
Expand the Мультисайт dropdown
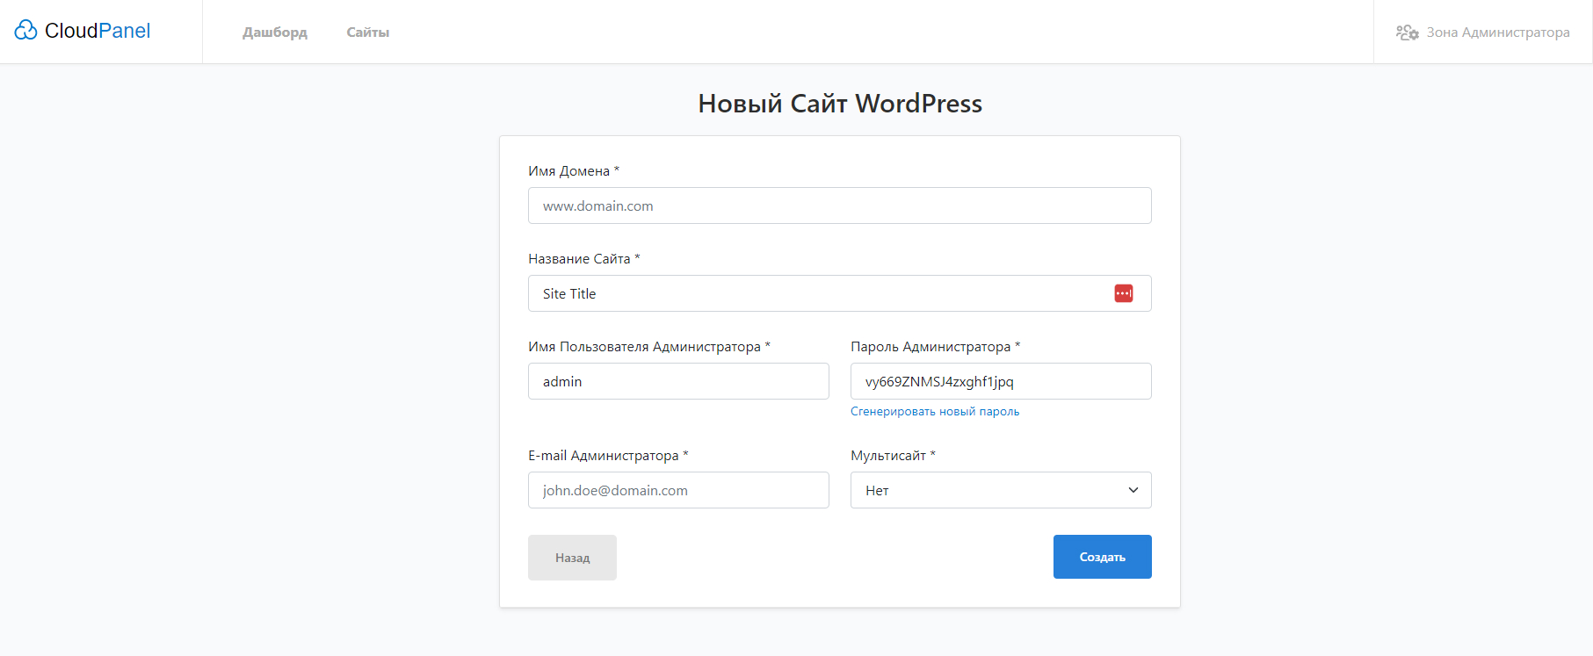pyautogui.click(x=1001, y=490)
